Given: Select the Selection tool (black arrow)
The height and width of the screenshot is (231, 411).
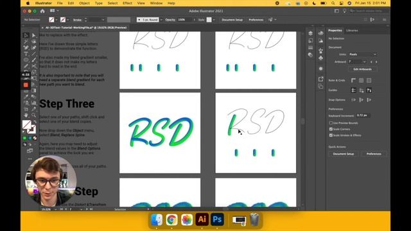Looking at the screenshot, I should coord(26,35).
